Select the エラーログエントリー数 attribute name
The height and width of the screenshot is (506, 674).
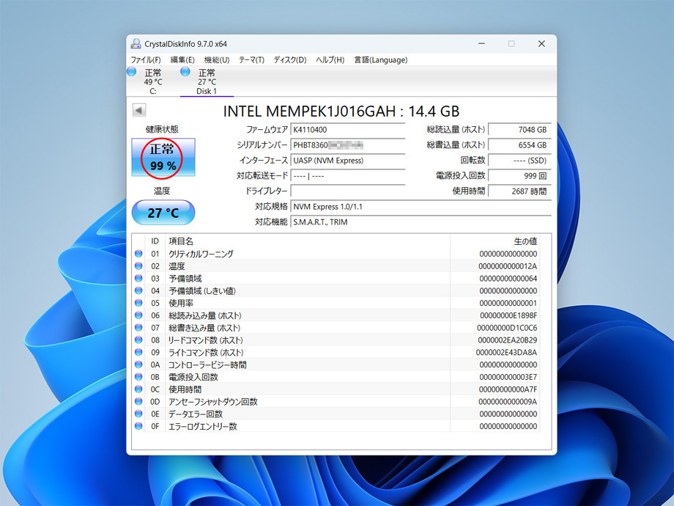tap(202, 426)
